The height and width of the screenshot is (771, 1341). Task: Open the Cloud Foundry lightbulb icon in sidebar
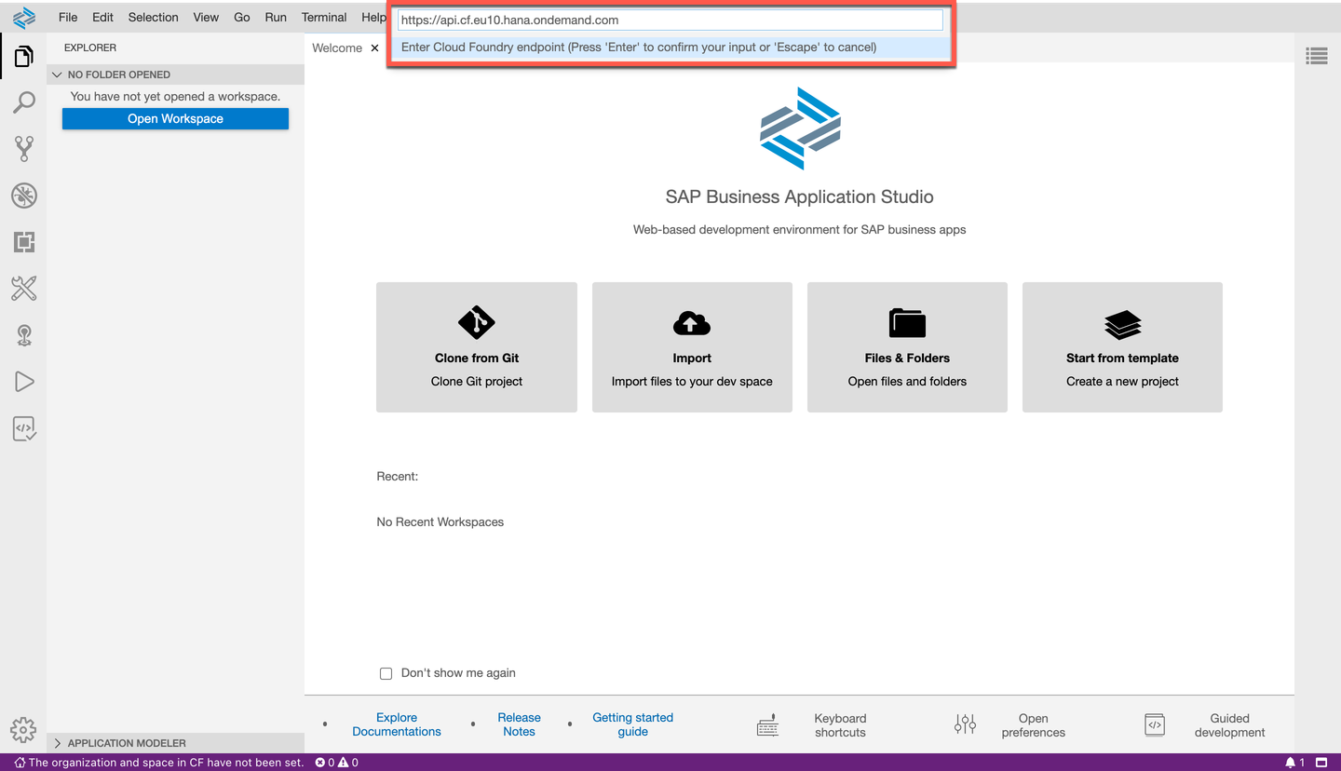[23, 335]
